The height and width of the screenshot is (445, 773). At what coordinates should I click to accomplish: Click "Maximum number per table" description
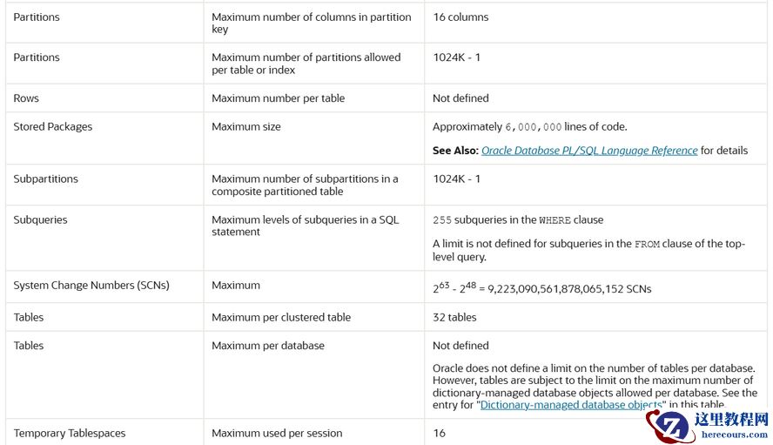point(278,98)
